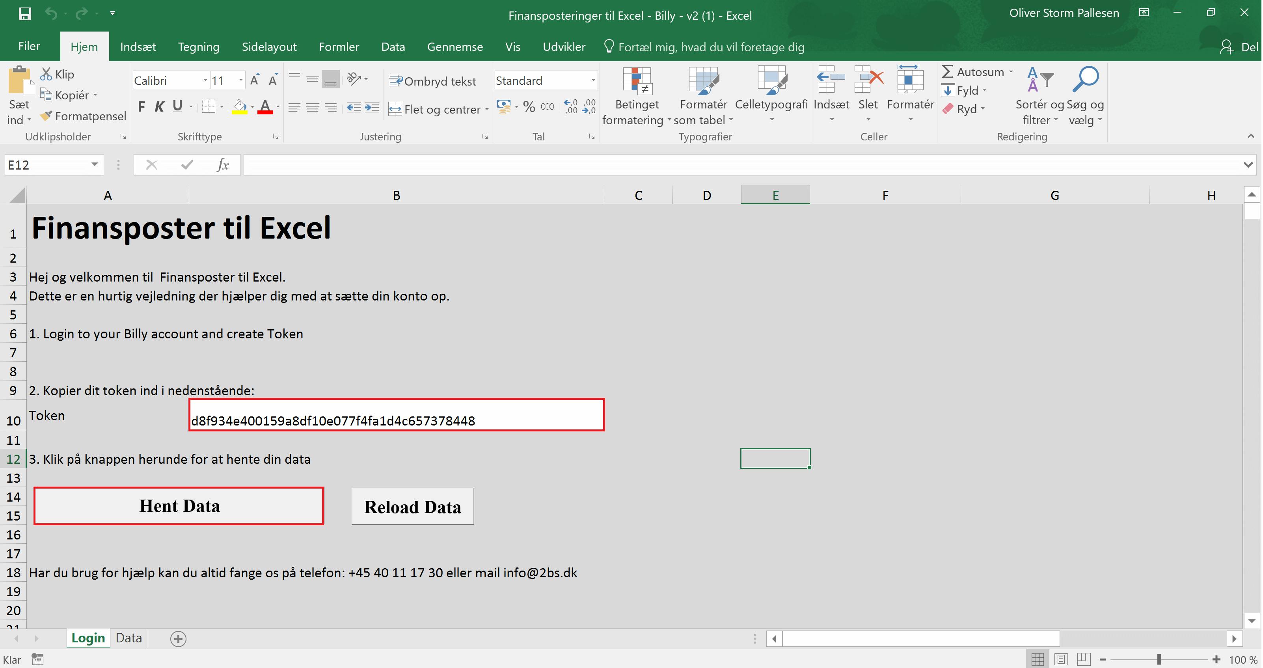Click the increase indent icon
The width and height of the screenshot is (1263, 668).
372,107
